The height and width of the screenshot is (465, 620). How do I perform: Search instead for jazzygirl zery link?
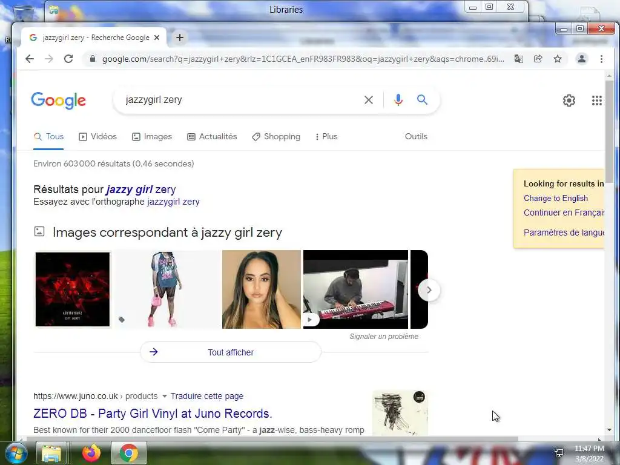pos(173,202)
